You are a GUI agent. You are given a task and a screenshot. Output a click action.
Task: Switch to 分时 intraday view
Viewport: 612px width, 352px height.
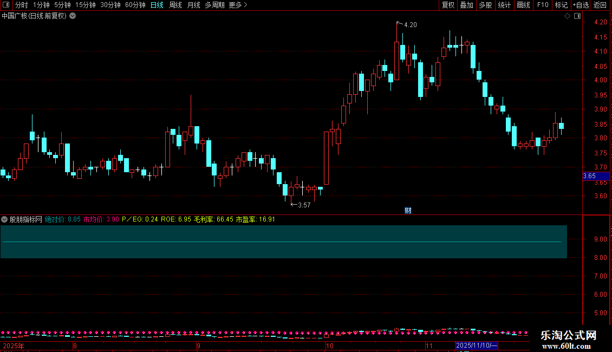coord(22,5)
